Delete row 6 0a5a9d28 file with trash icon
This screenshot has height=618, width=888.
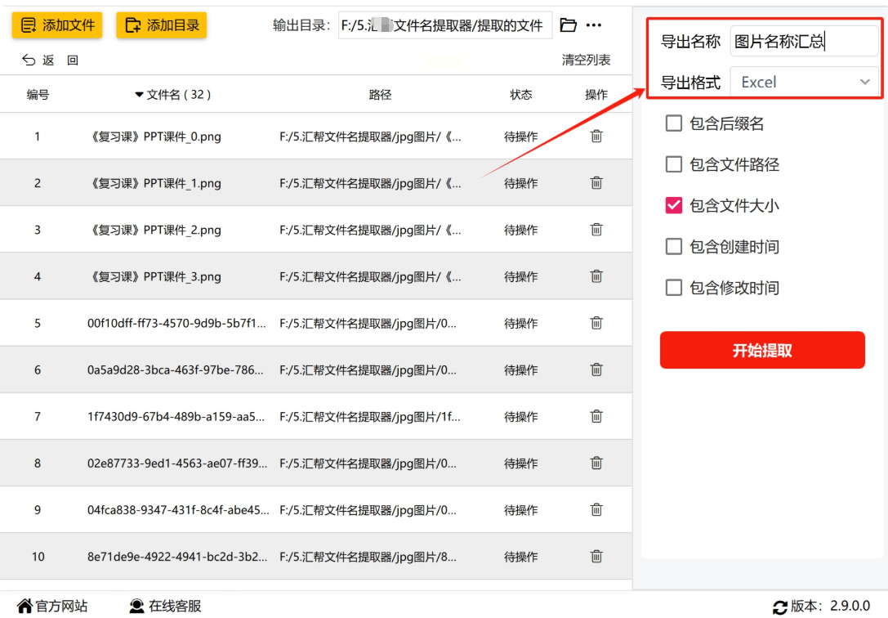[596, 369]
